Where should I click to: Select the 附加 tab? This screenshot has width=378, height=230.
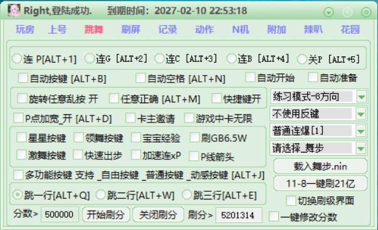tap(276, 29)
